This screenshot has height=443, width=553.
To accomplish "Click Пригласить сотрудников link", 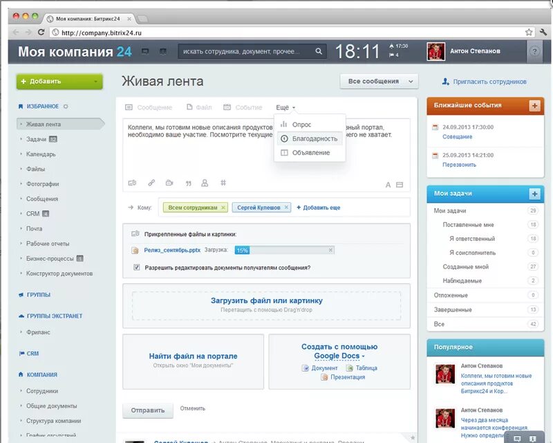I will pyautogui.click(x=489, y=82).
